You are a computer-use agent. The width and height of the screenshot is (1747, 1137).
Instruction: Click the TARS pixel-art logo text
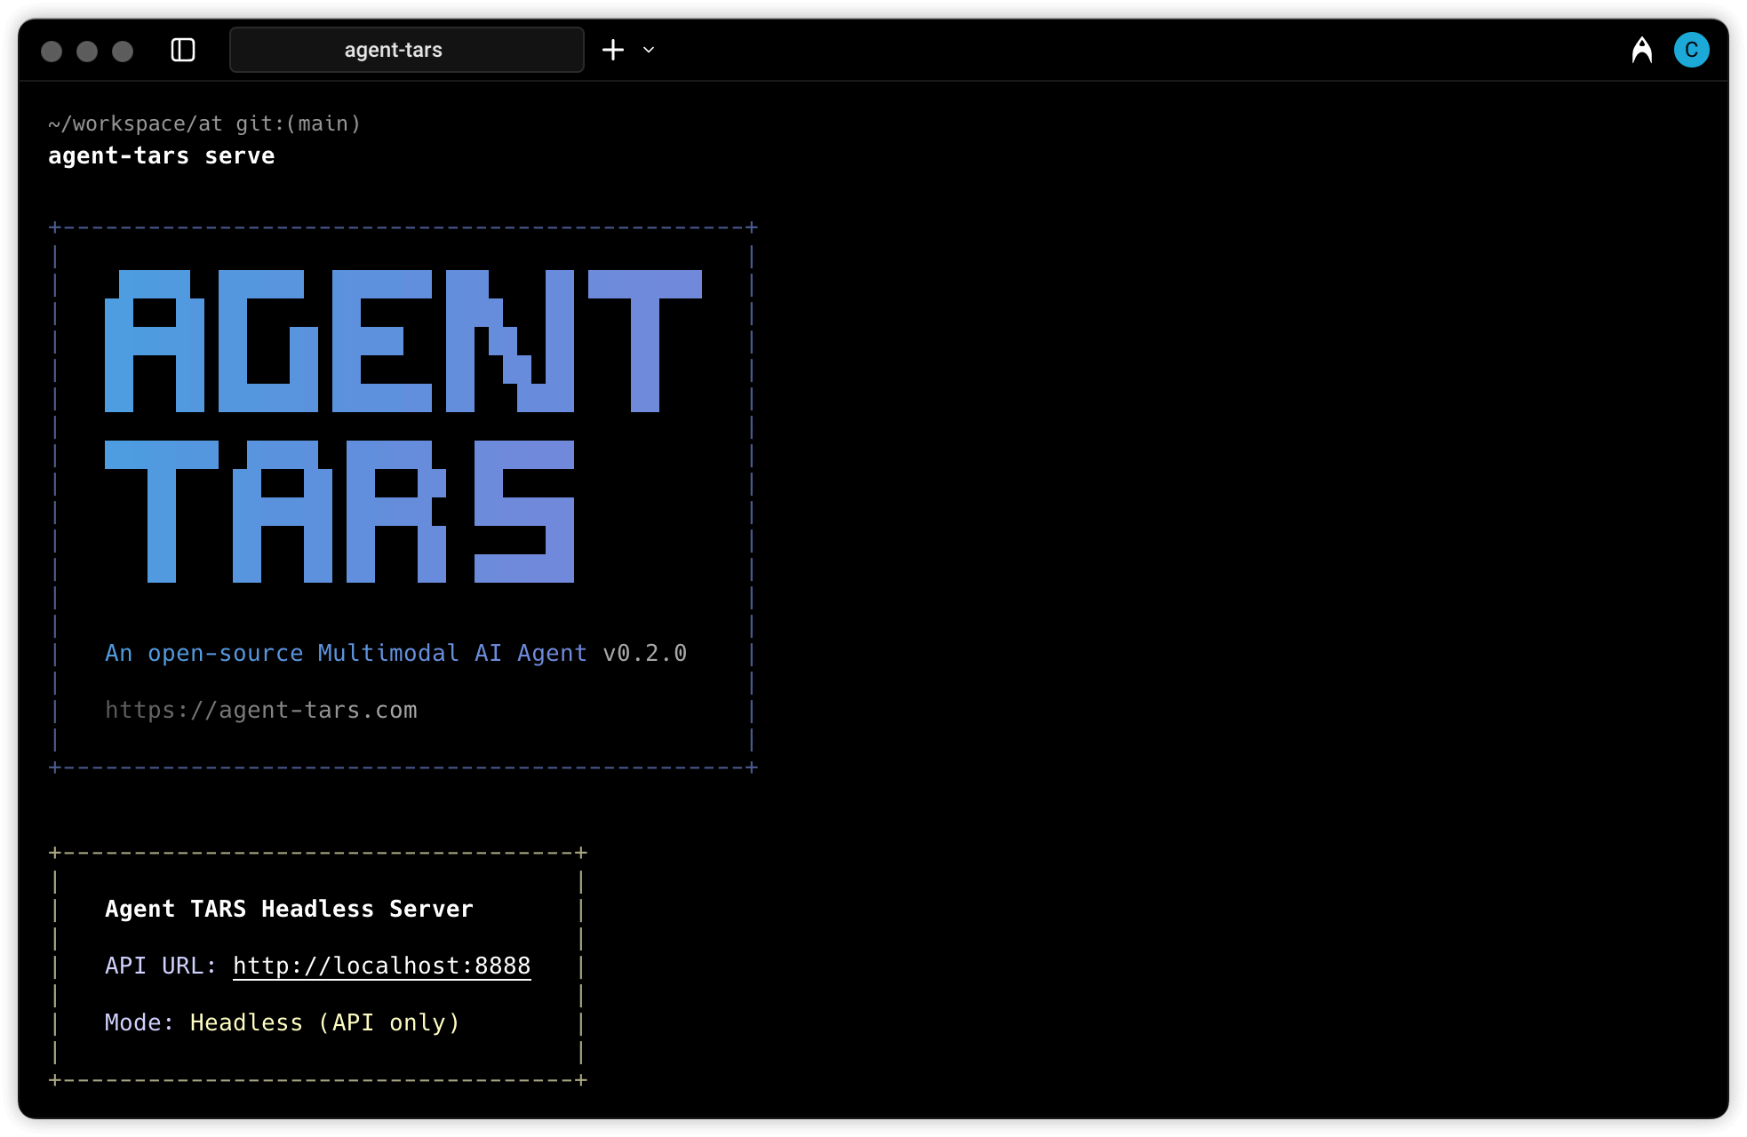pyautogui.click(x=339, y=512)
